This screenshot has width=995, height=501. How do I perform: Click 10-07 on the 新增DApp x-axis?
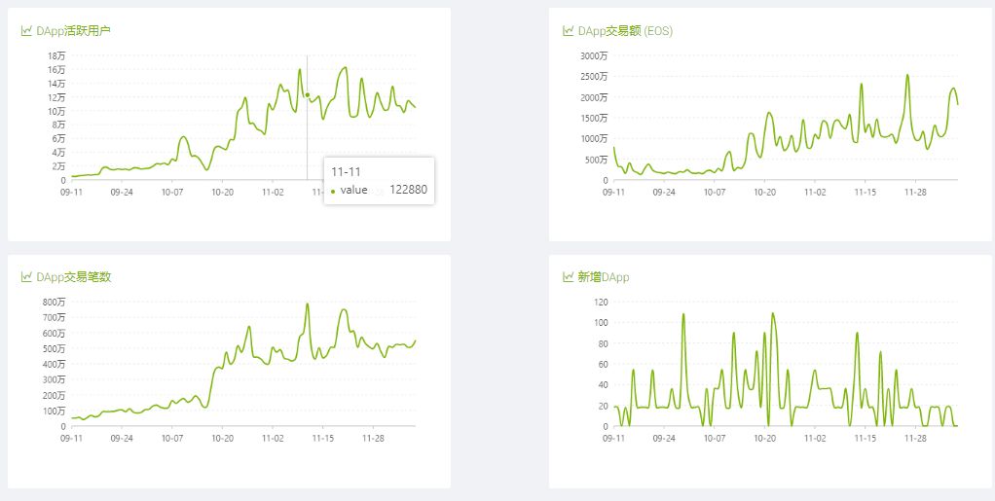(x=715, y=438)
